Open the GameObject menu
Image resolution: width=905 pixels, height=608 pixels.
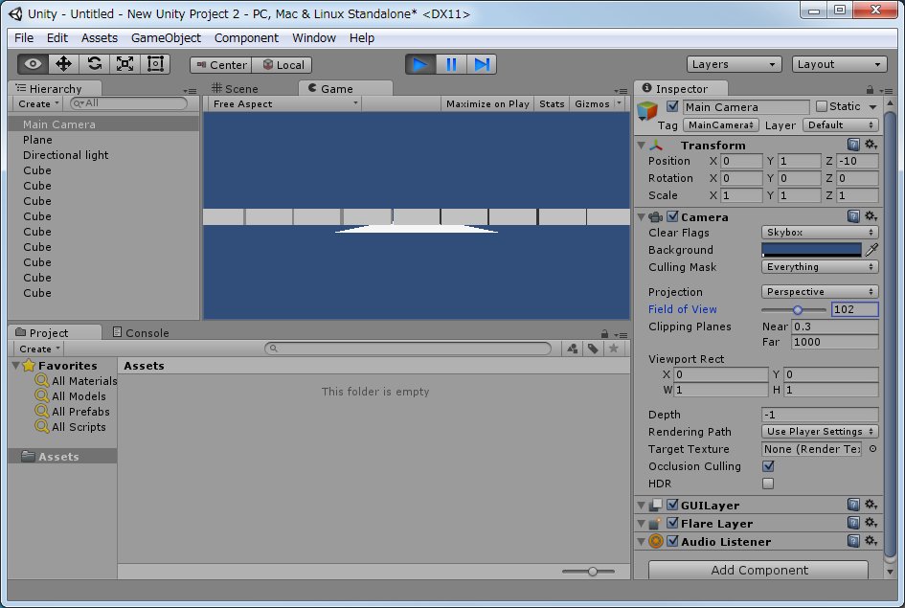pyautogui.click(x=166, y=38)
